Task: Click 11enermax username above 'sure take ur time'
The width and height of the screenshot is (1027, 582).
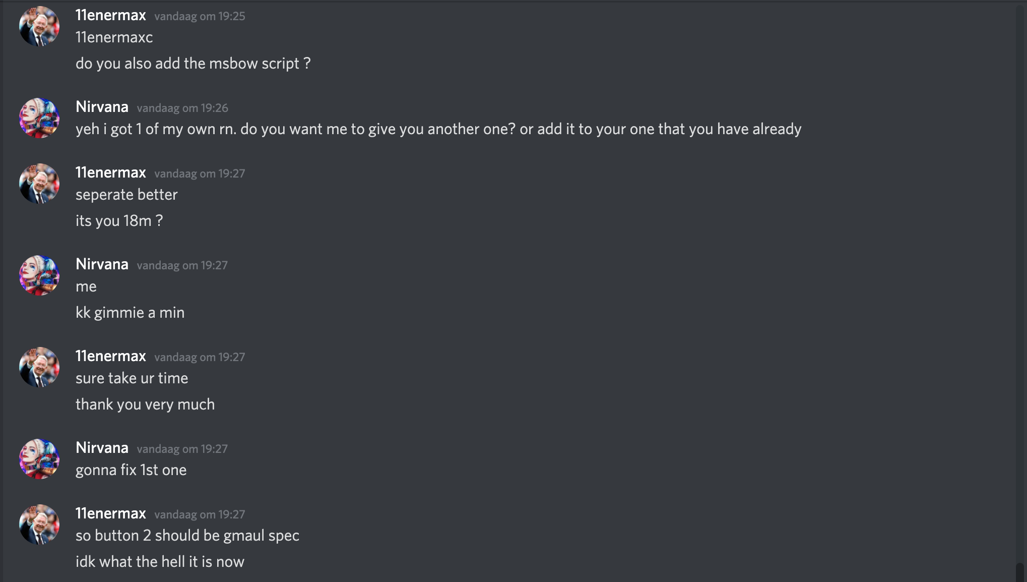Action: (111, 356)
